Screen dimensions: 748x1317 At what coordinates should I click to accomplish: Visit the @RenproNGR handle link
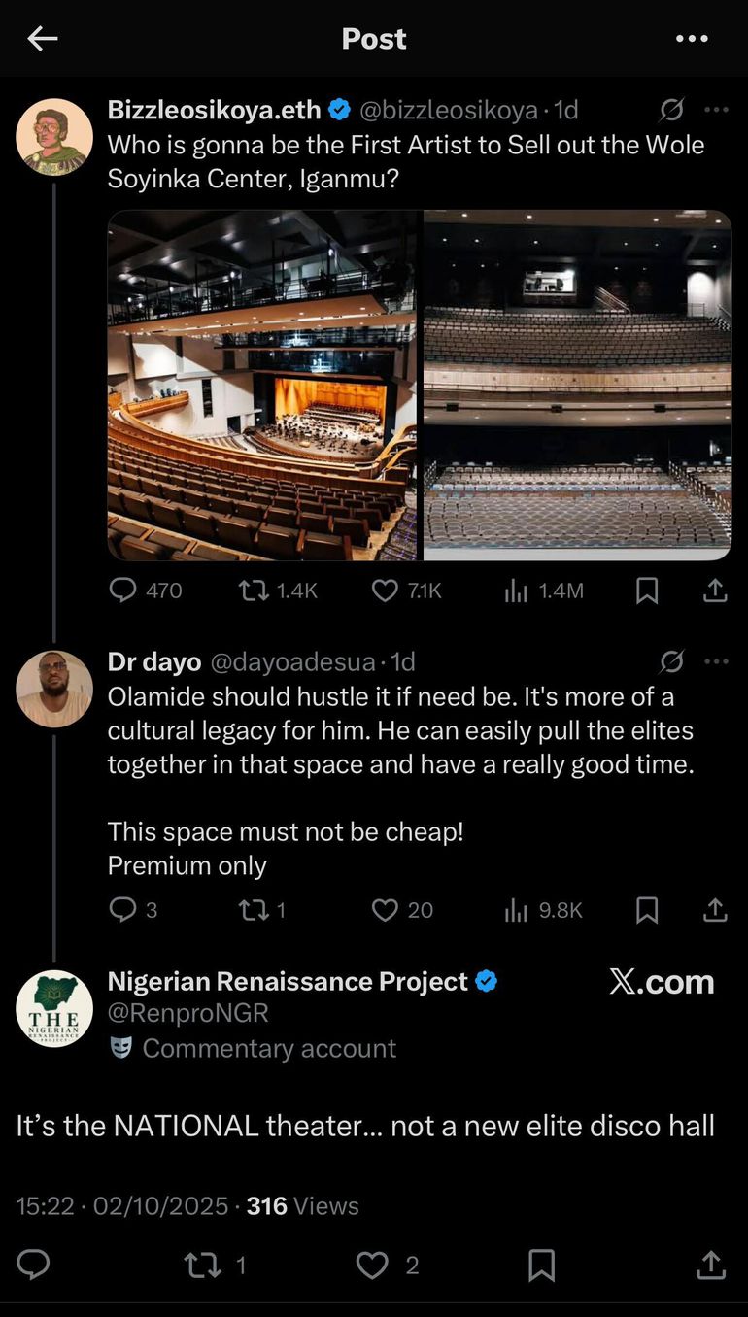(188, 1014)
